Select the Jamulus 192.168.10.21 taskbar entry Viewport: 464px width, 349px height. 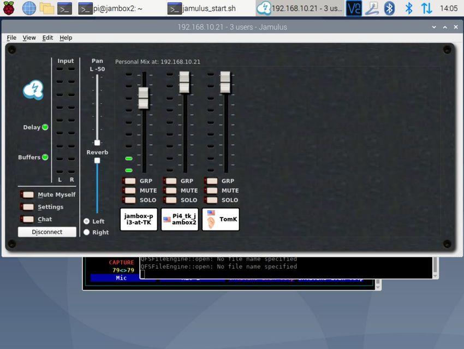tap(300, 9)
